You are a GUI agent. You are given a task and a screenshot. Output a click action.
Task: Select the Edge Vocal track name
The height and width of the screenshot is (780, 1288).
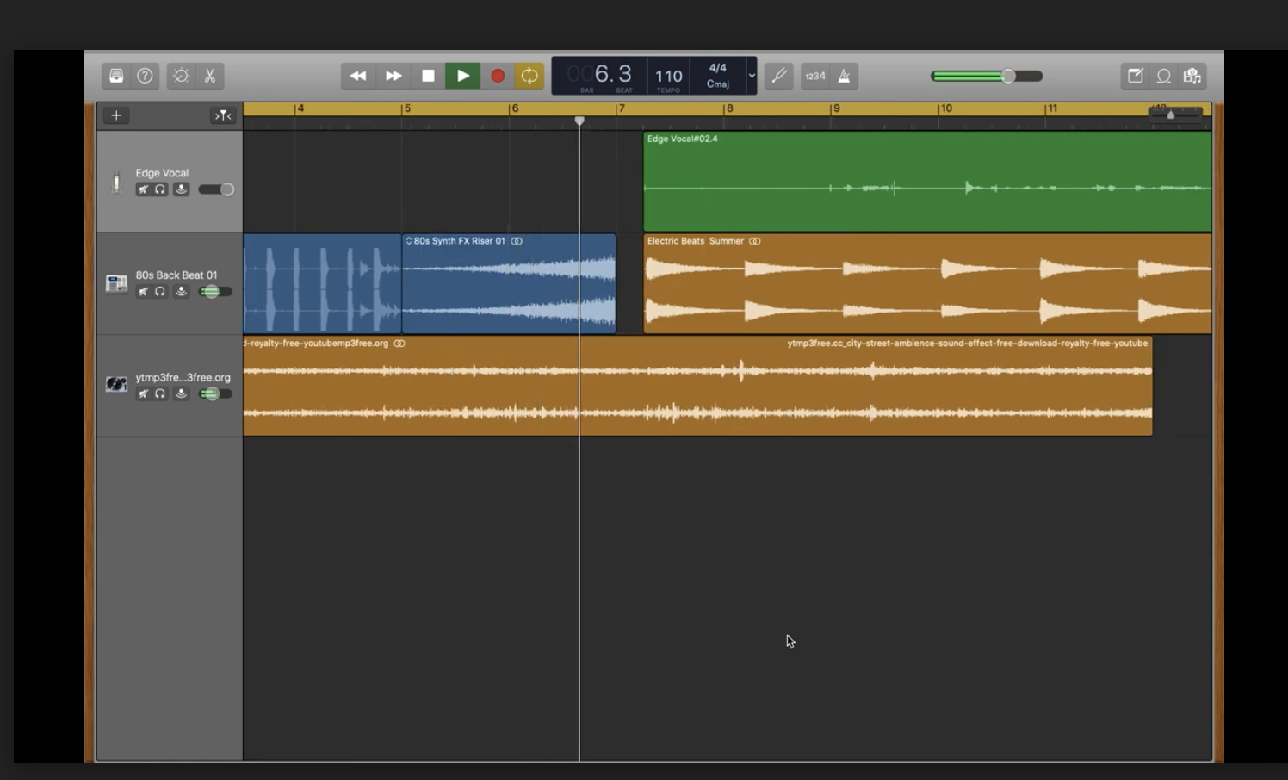click(162, 173)
